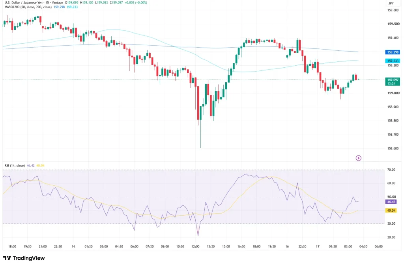Click the 70.00 RSI axis value
The width and height of the screenshot is (404, 266).
[391, 170]
